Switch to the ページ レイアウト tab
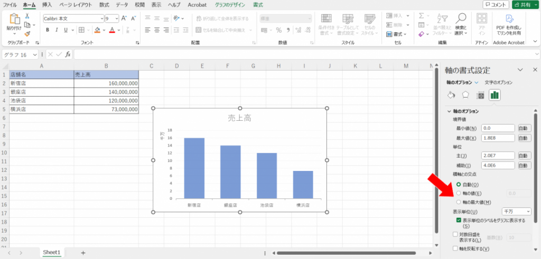Image resolution: width=541 pixels, height=259 pixels. click(76, 5)
